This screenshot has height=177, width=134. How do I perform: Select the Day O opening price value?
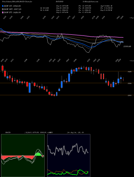tap(65, 6)
